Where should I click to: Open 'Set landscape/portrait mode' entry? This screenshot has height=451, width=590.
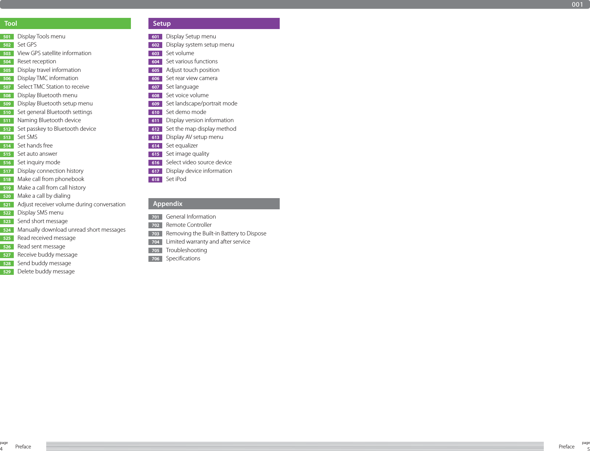[x=202, y=104]
